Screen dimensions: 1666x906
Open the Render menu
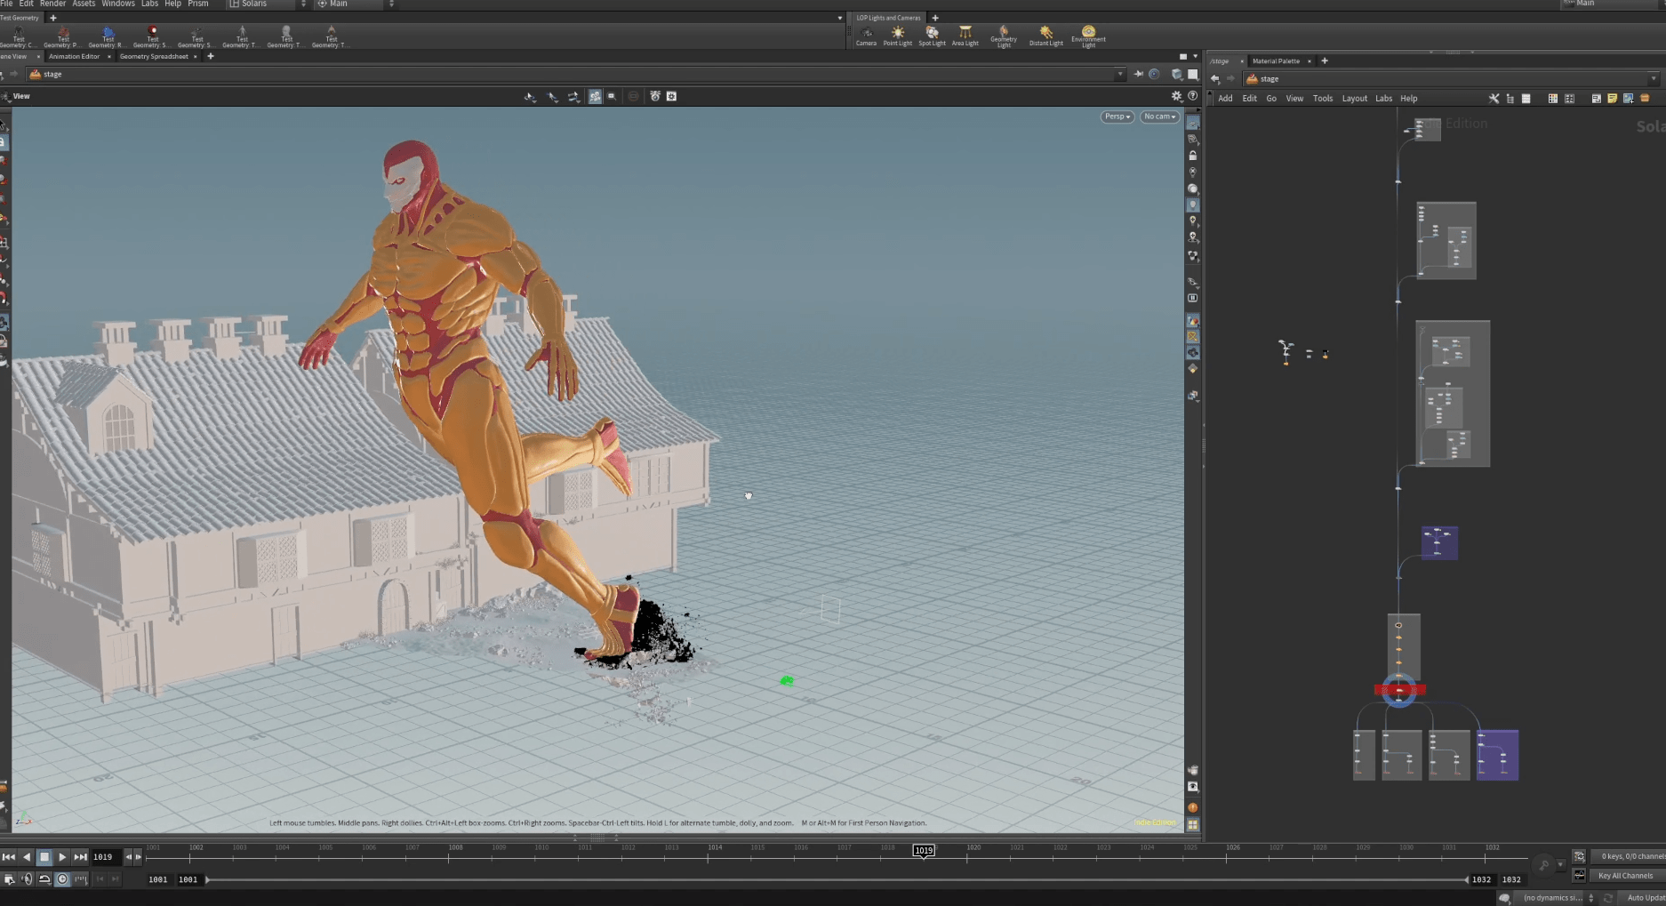click(52, 4)
